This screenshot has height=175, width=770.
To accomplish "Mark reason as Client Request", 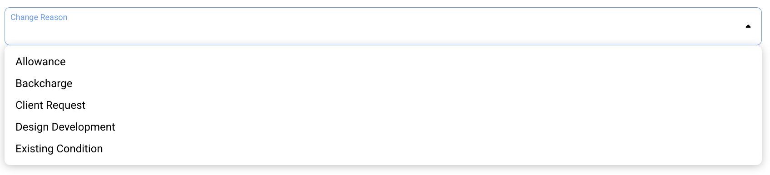I will pos(383,105).
